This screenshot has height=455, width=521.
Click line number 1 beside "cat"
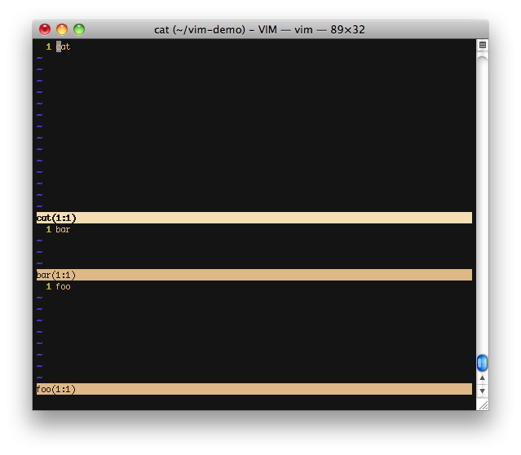click(48, 46)
